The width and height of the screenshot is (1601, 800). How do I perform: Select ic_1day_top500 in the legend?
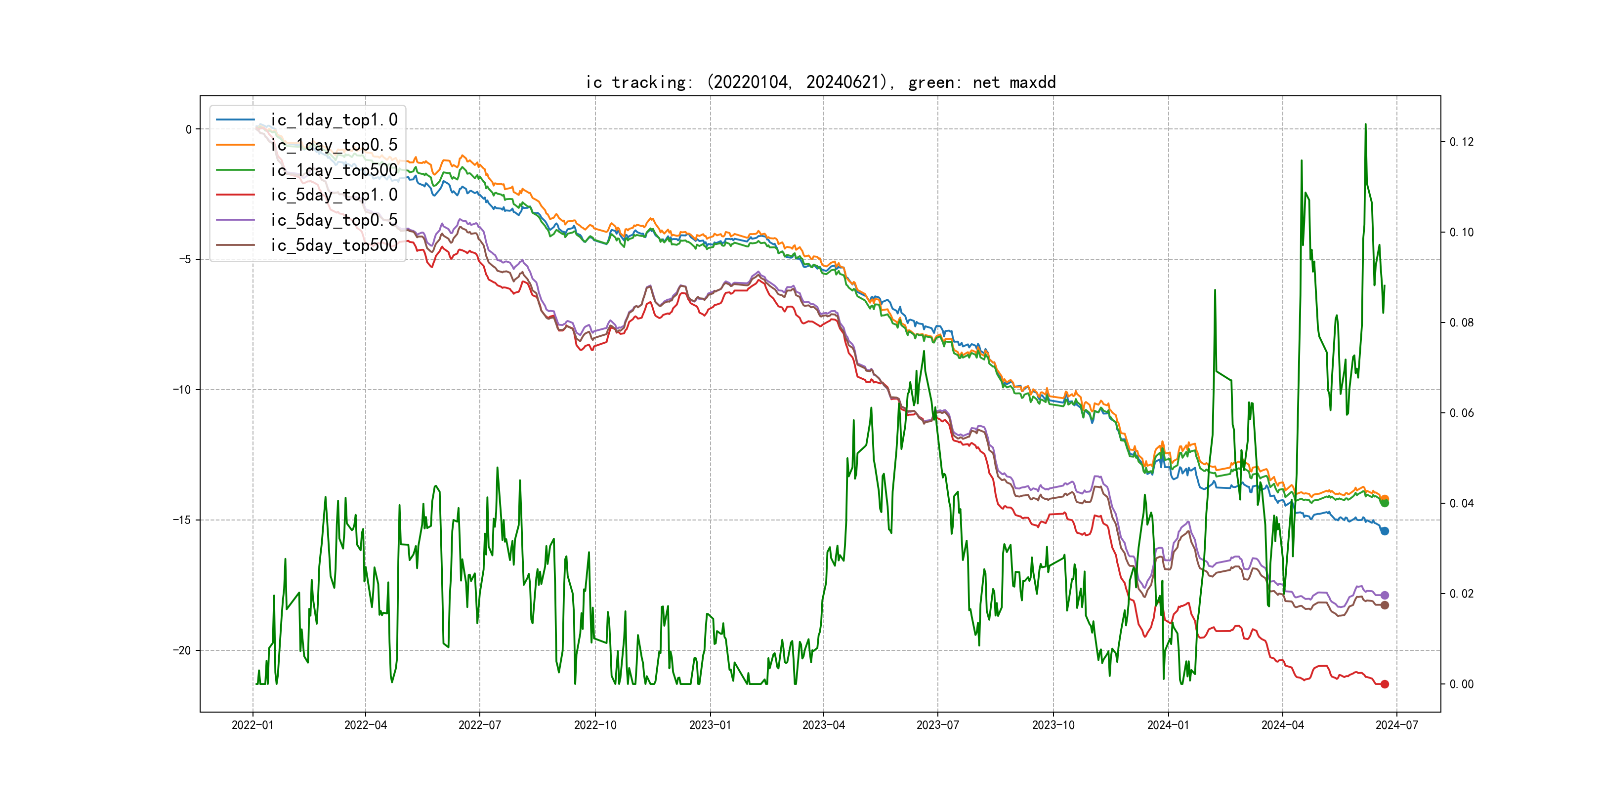(334, 169)
